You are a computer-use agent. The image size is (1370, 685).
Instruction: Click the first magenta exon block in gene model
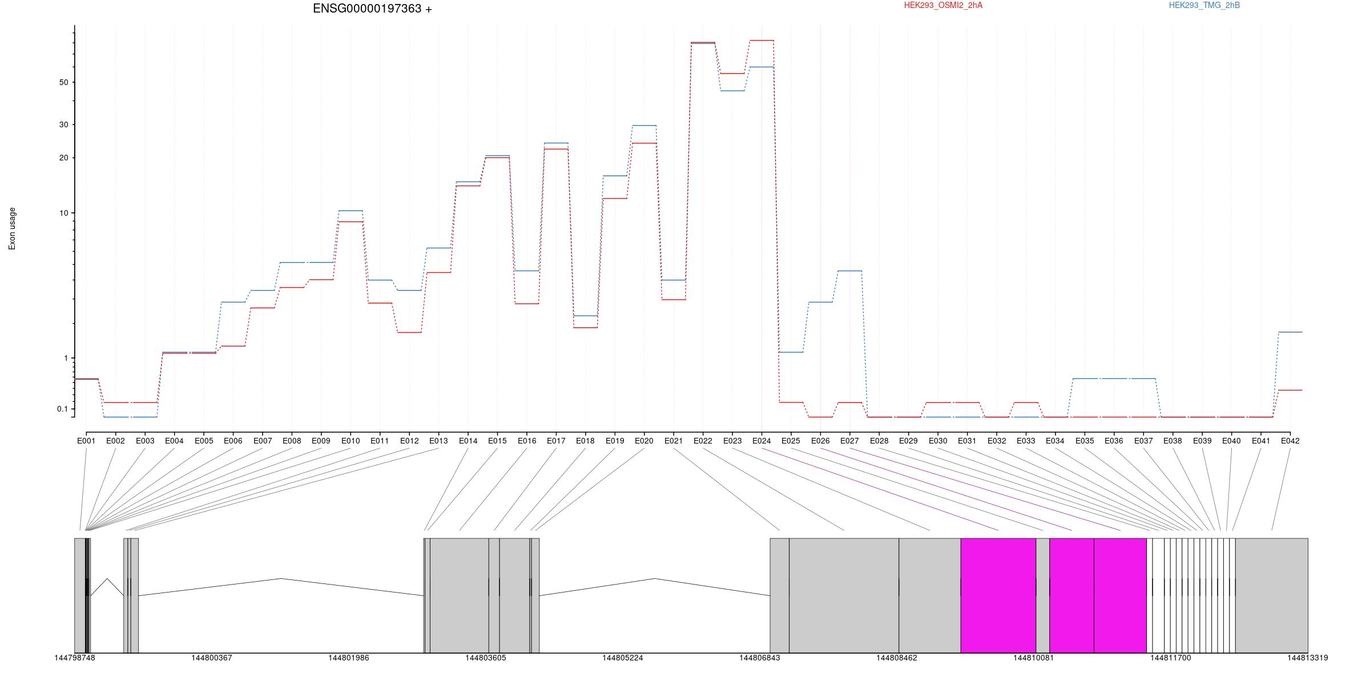[x=998, y=595]
